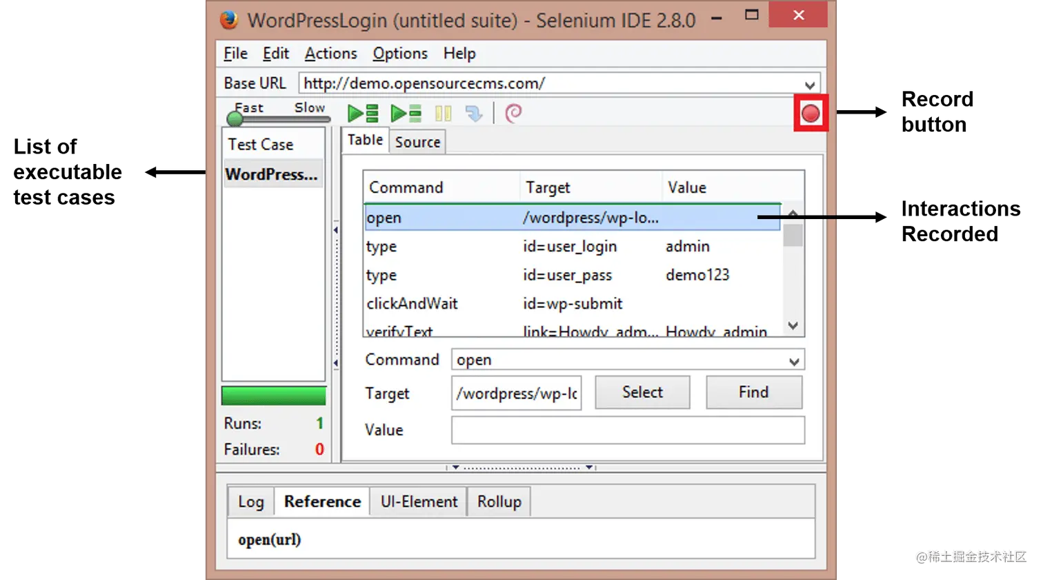Collapse the bottom pane splitter handle
The height and width of the screenshot is (580, 1043).
(x=521, y=468)
